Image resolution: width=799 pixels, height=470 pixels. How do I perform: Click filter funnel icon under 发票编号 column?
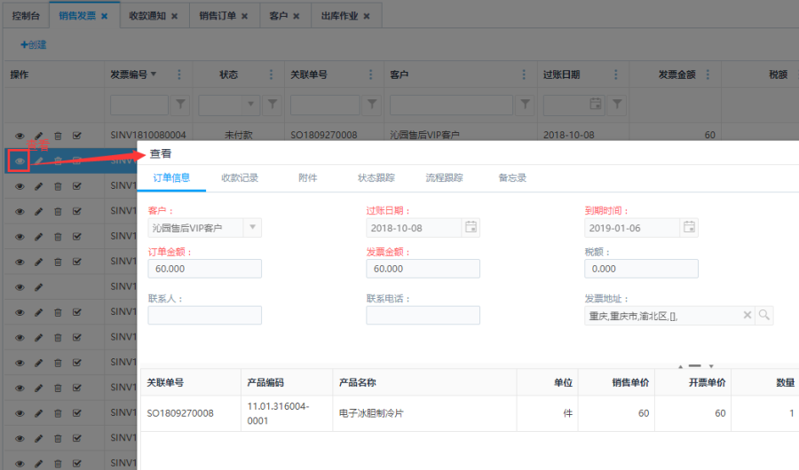click(x=180, y=106)
